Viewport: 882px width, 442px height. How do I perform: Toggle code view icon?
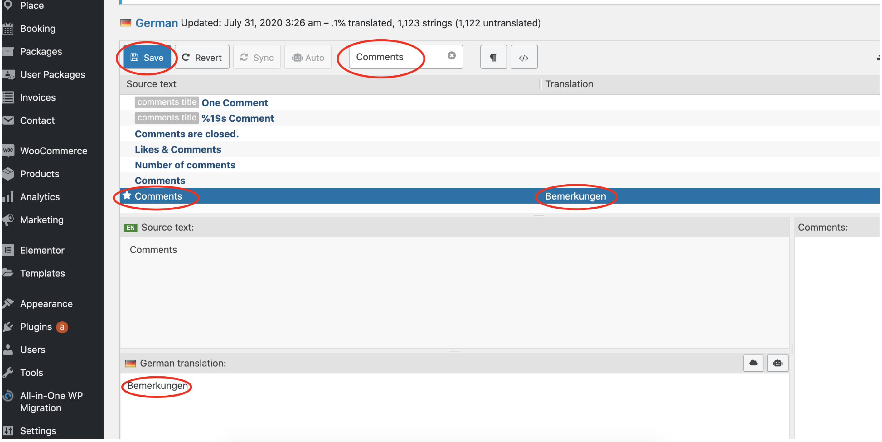(524, 57)
